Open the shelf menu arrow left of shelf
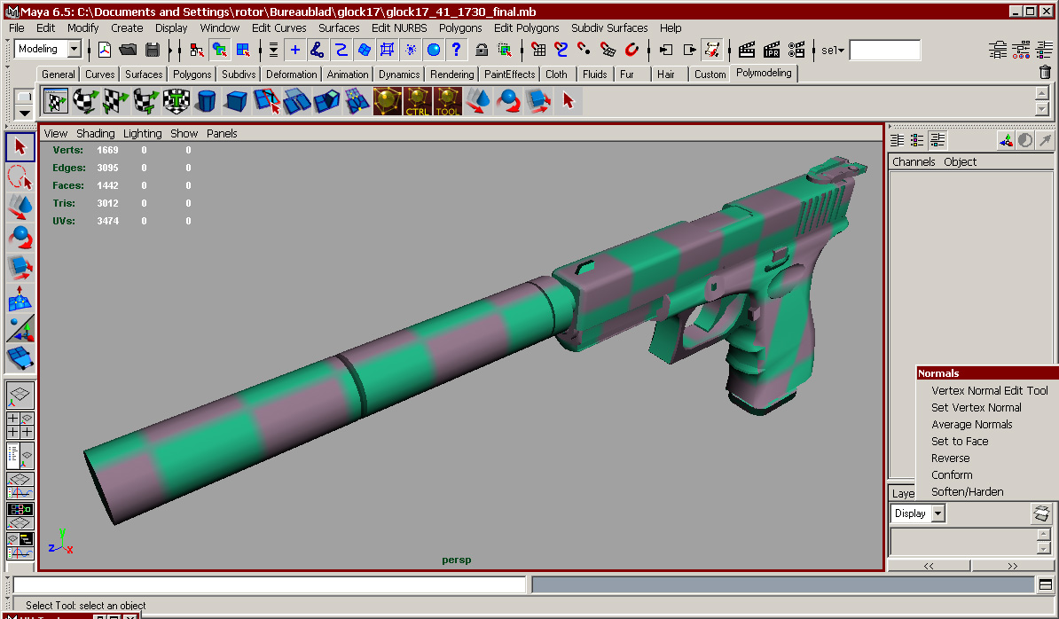This screenshot has height=619, width=1059. coord(24,113)
